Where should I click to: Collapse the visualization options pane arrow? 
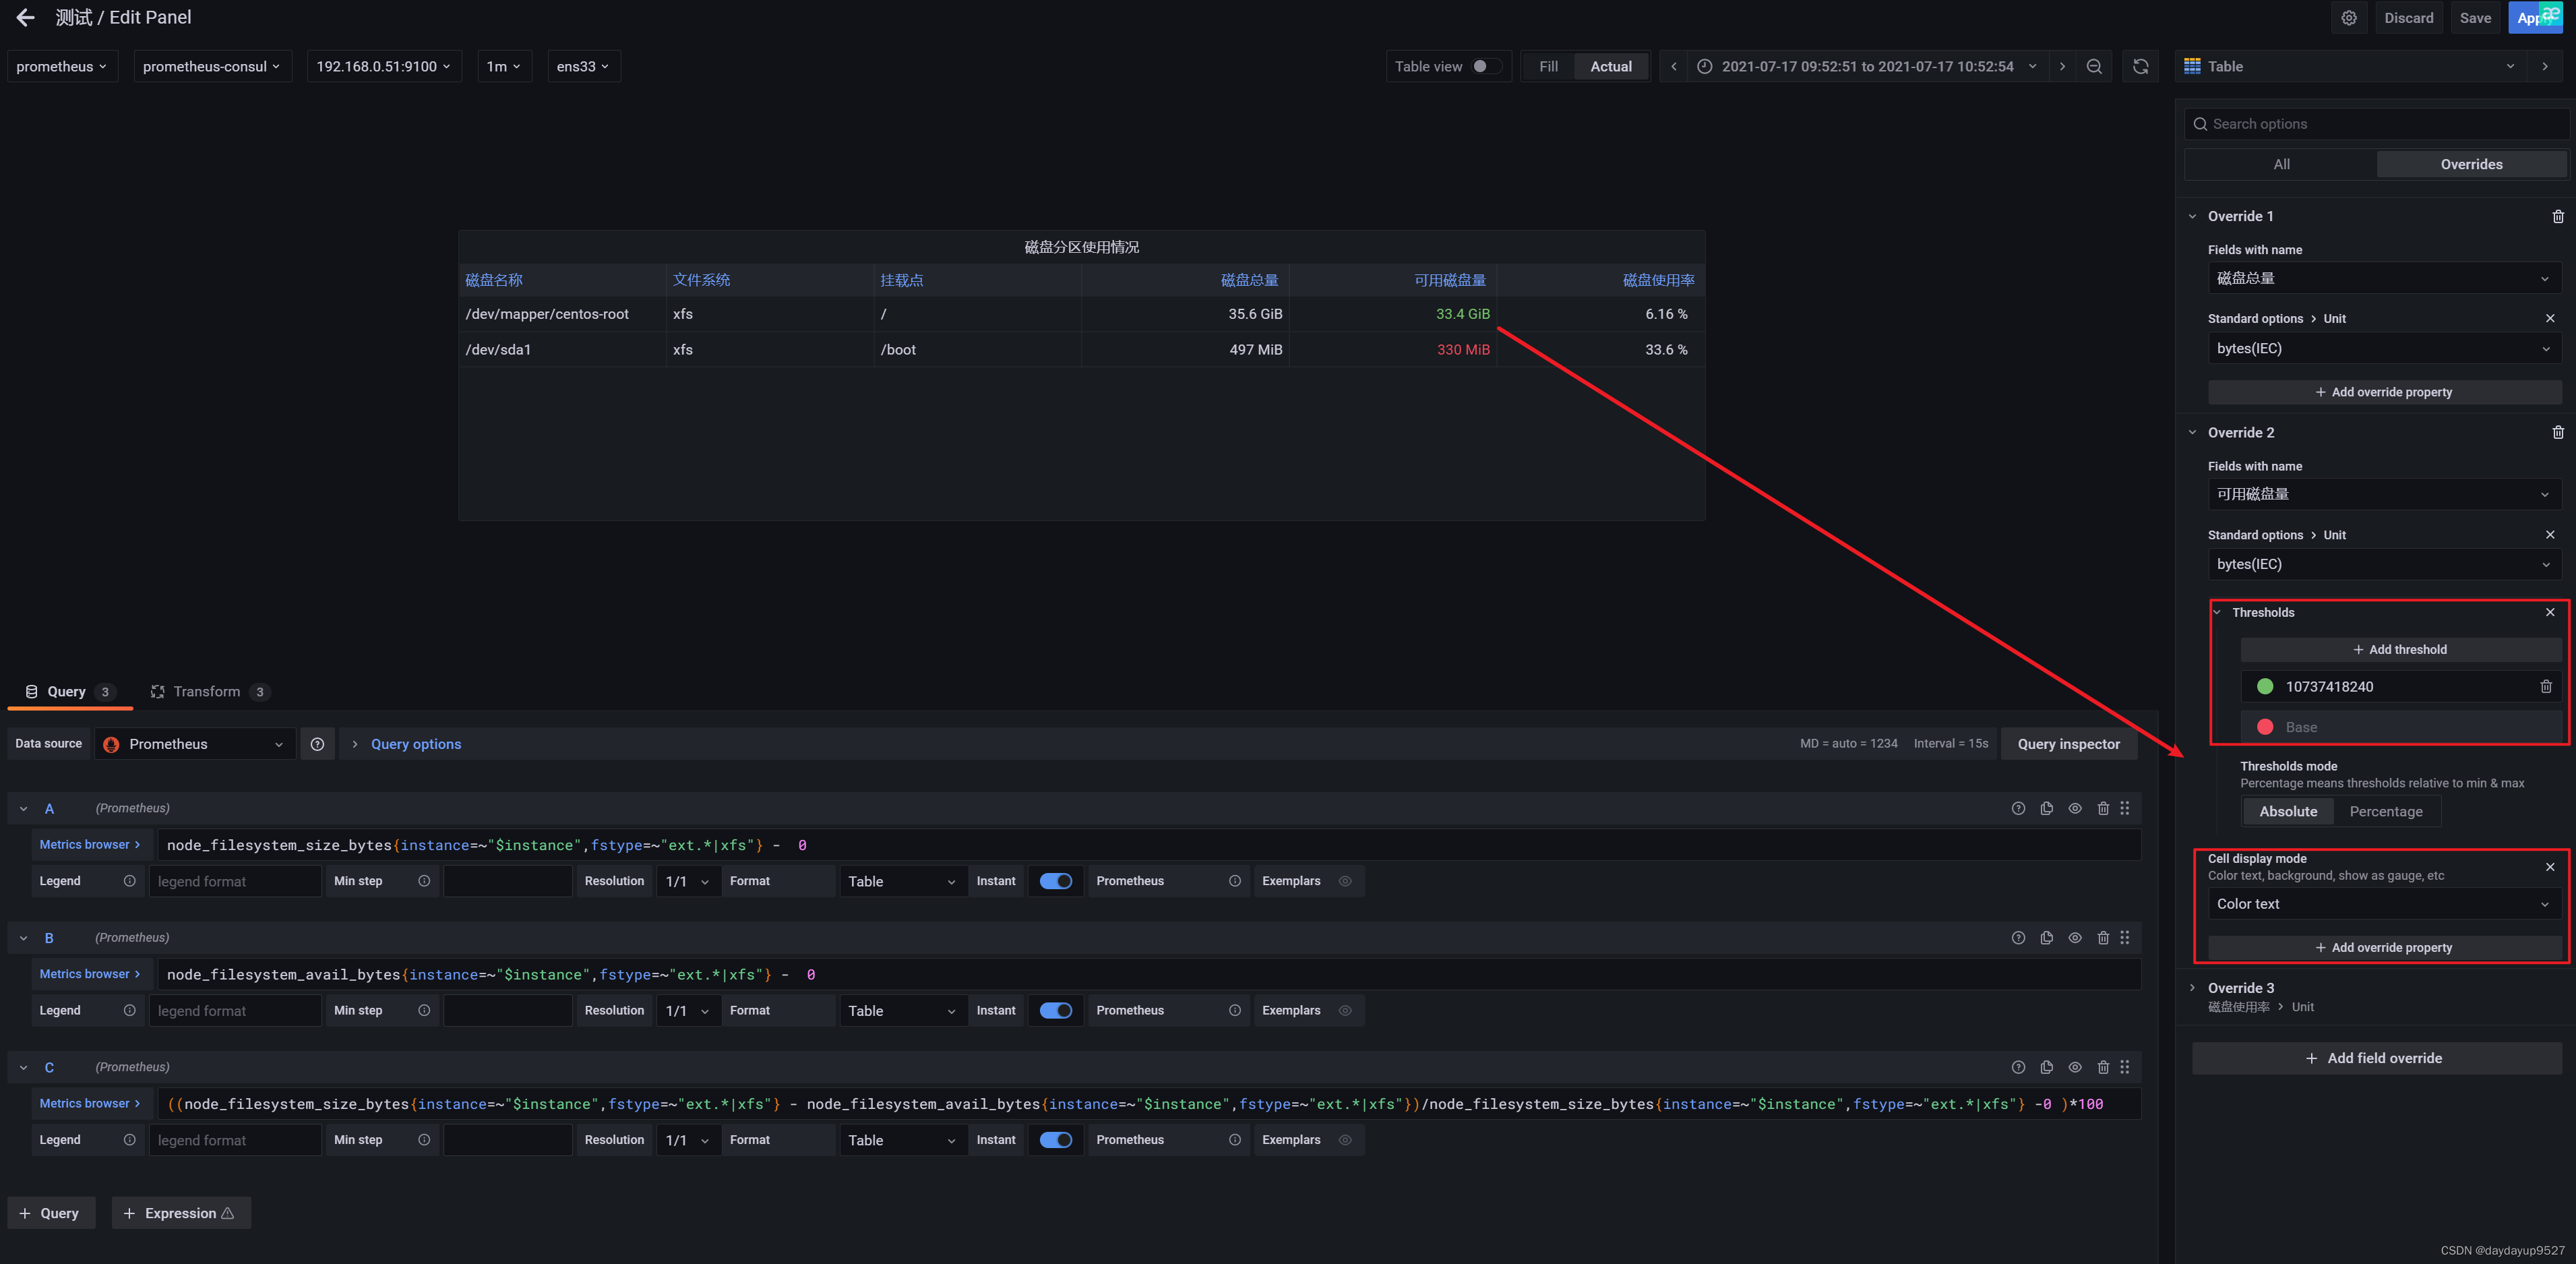point(2545,66)
